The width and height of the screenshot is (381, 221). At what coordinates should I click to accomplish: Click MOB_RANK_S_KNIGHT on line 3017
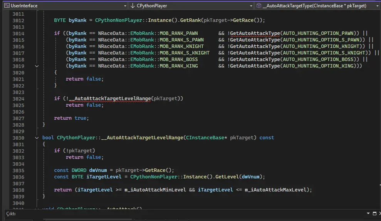[185, 53]
